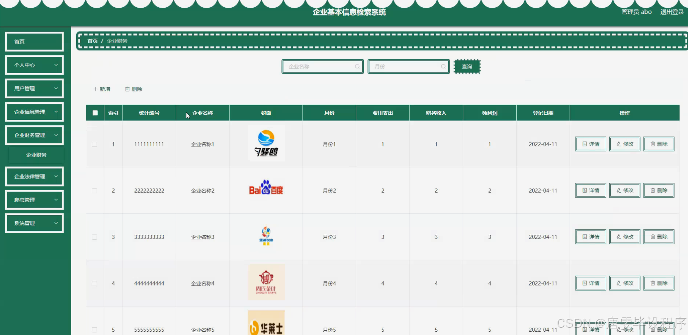Click 修改 for 企业名称3

(625, 237)
